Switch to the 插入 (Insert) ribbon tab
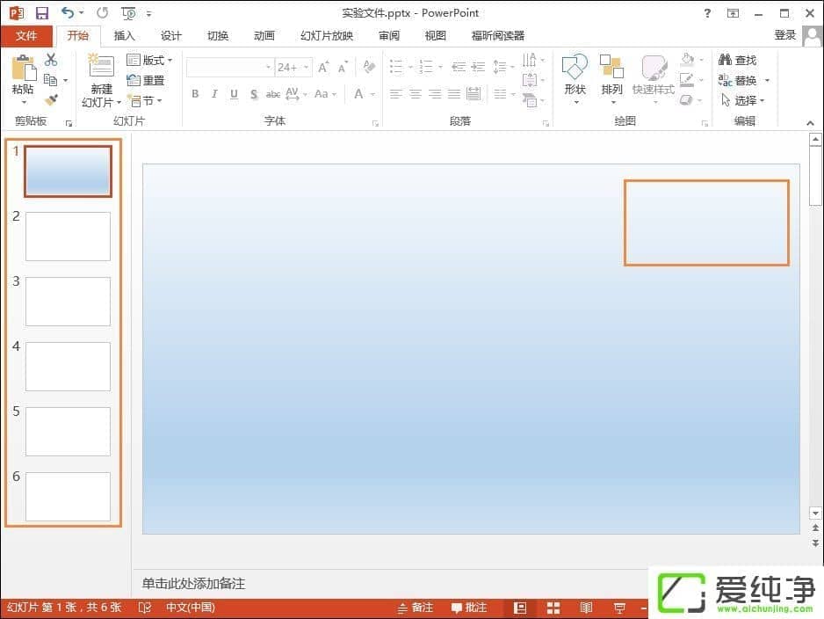 [x=124, y=36]
